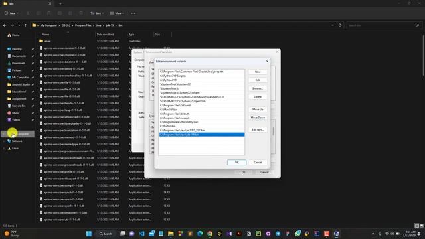Screen dimensions: 425x239
Task: Click the Move Up button
Action: 258,109
